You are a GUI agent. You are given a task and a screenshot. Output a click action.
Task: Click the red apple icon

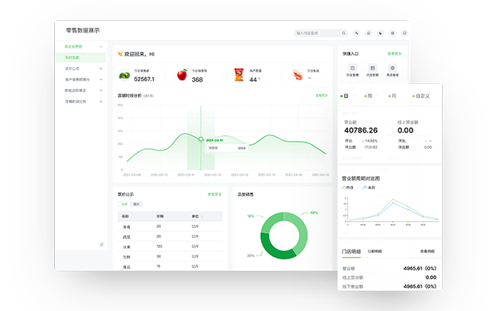coord(182,75)
